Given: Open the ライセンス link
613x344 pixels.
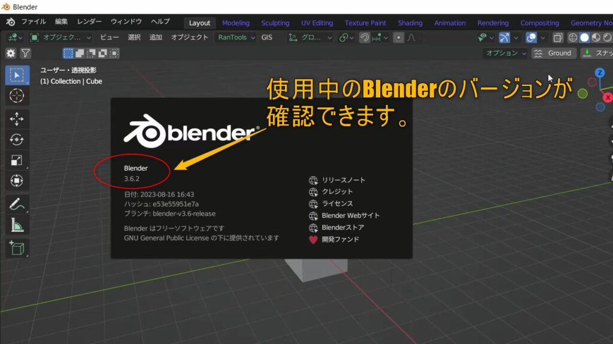Looking at the screenshot, I should pos(337,204).
